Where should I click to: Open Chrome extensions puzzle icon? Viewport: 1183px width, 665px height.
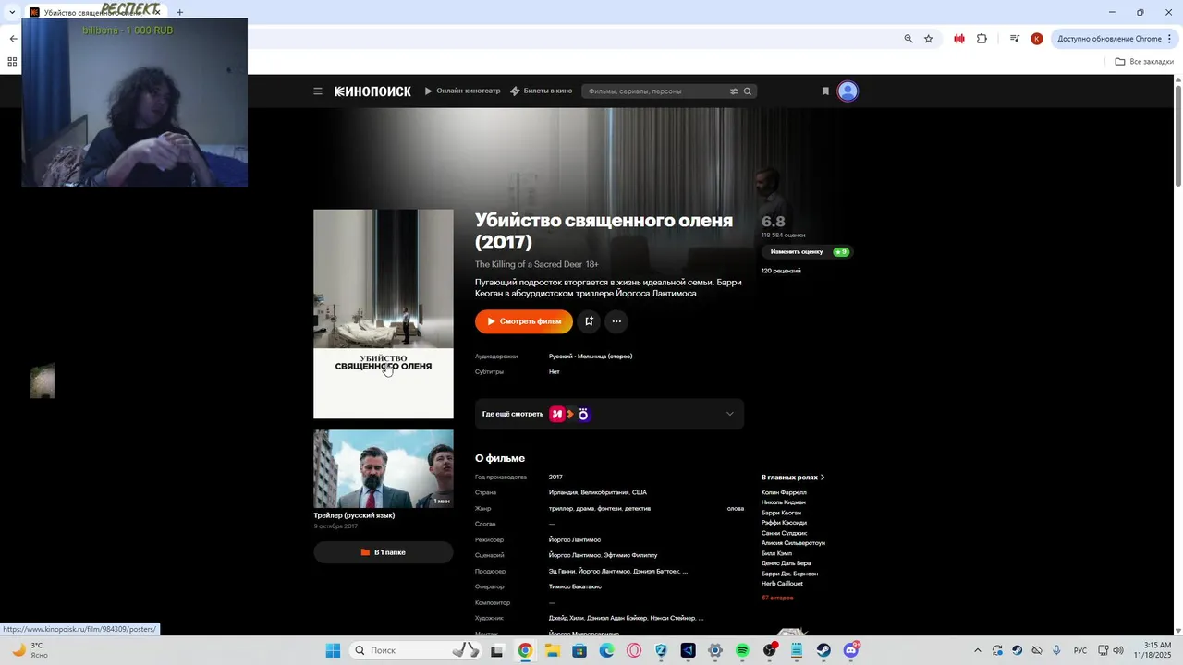pos(982,39)
